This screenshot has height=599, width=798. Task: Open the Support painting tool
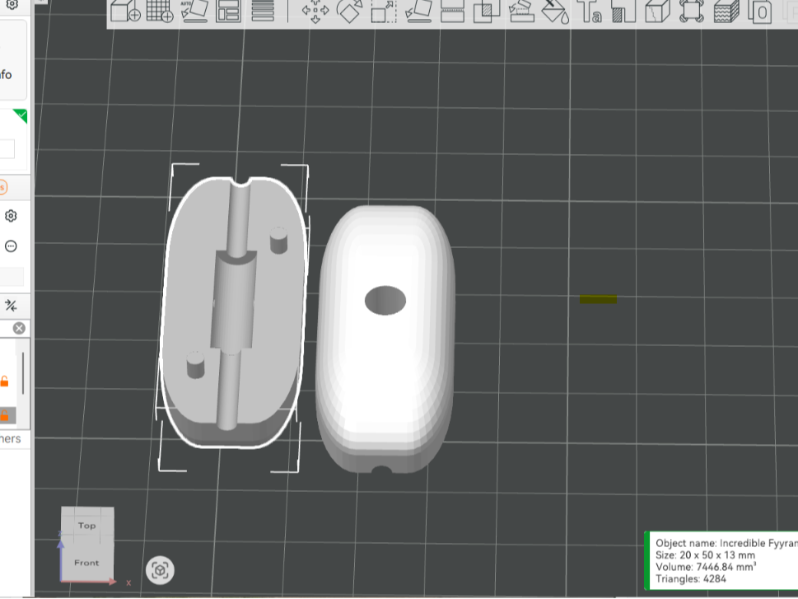point(521,12)
